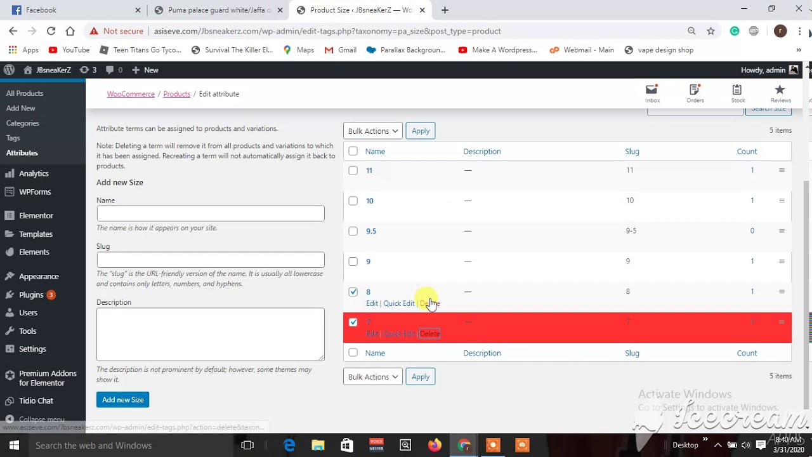Click the drag handle for size 9.5
Image resolution: width=812 pixels, height=457 pixels.
tap(782, 231)
